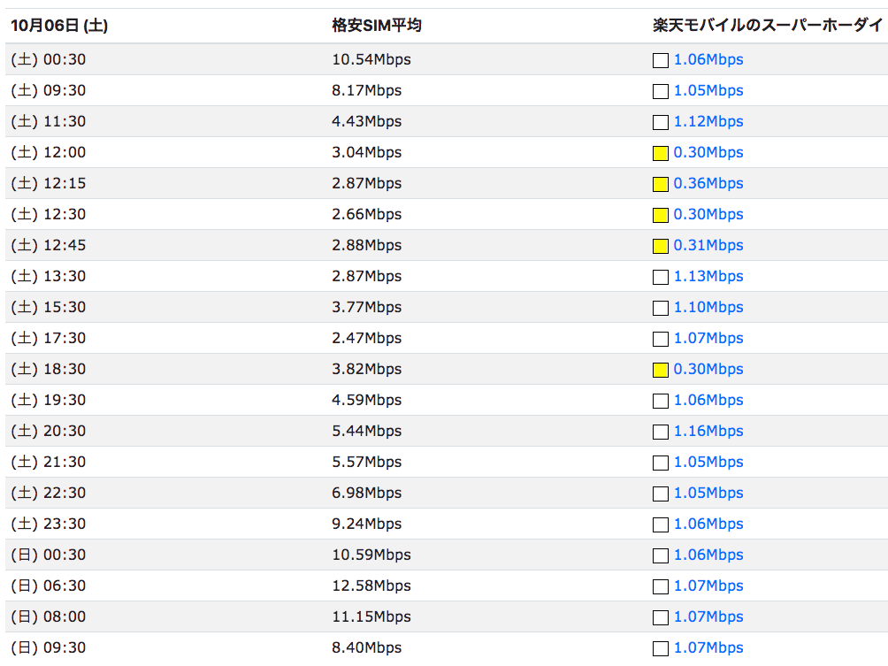Select the 2.47Mbps average value
Image resolution: width=888 pixels, height=666 pixels.
[366, 338]
